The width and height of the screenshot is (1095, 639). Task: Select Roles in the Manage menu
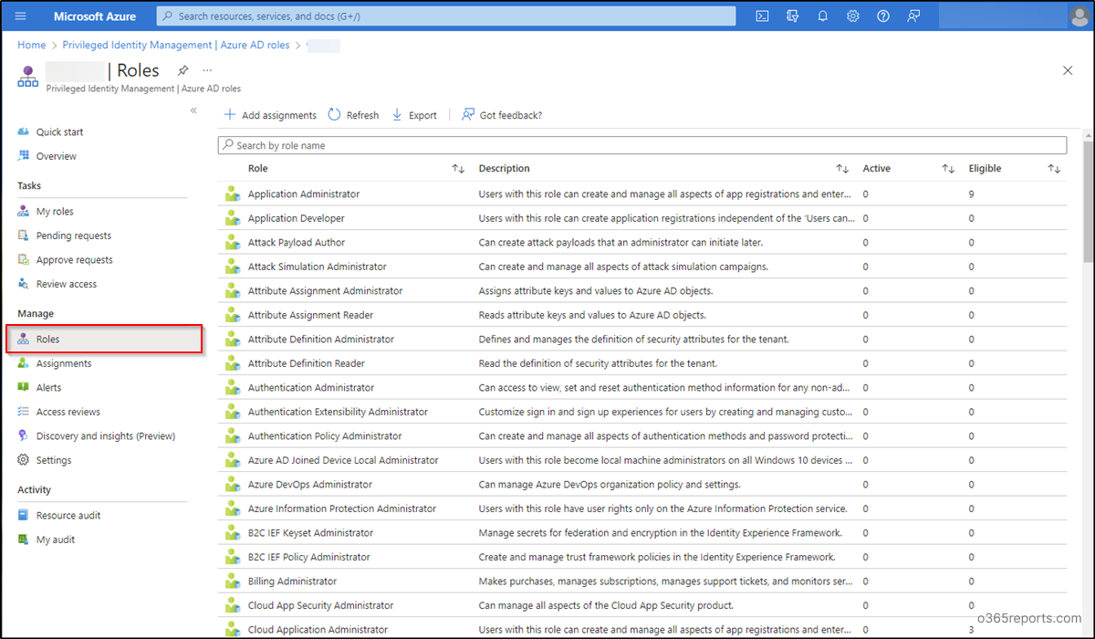[104, 339]
